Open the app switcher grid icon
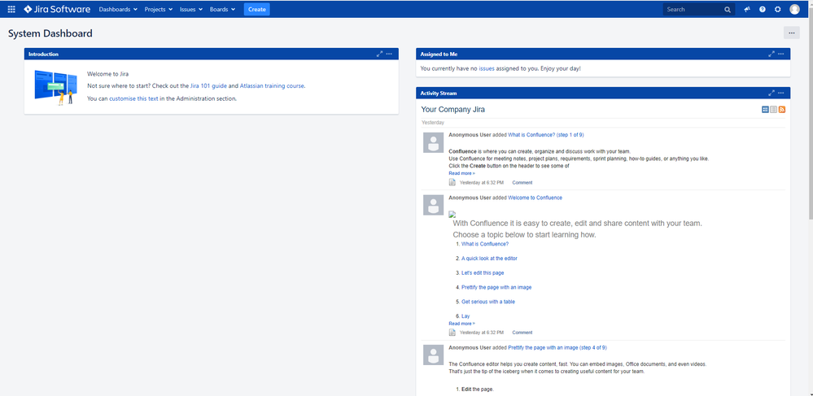 [11, 9]
